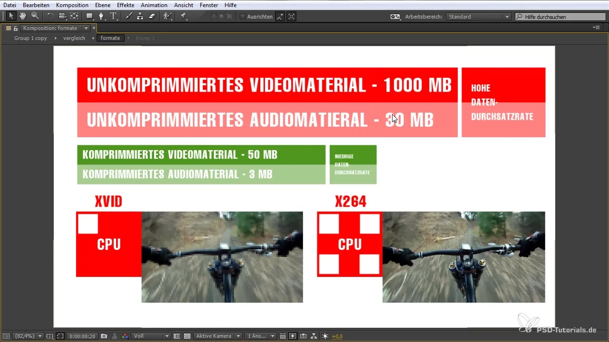Open the Bearbeiten menu
The image size is (609, 342).
36,5
